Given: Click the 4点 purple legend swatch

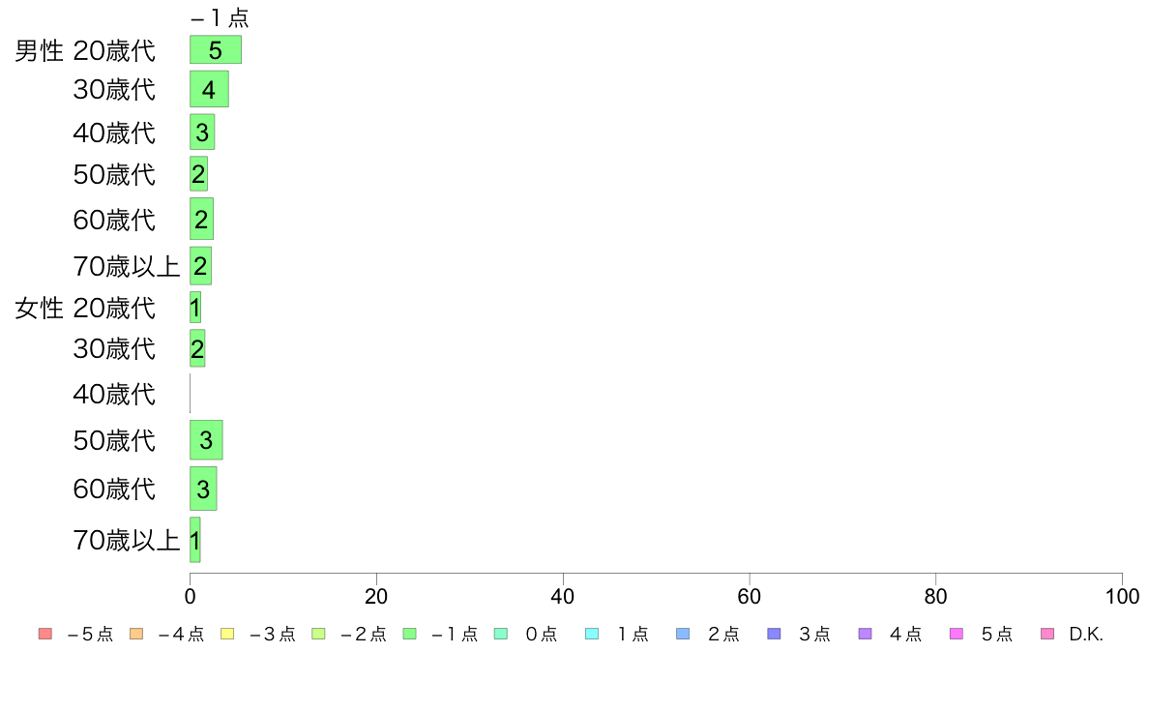Looking at the screenshot, I should click(x=865, y=634).
